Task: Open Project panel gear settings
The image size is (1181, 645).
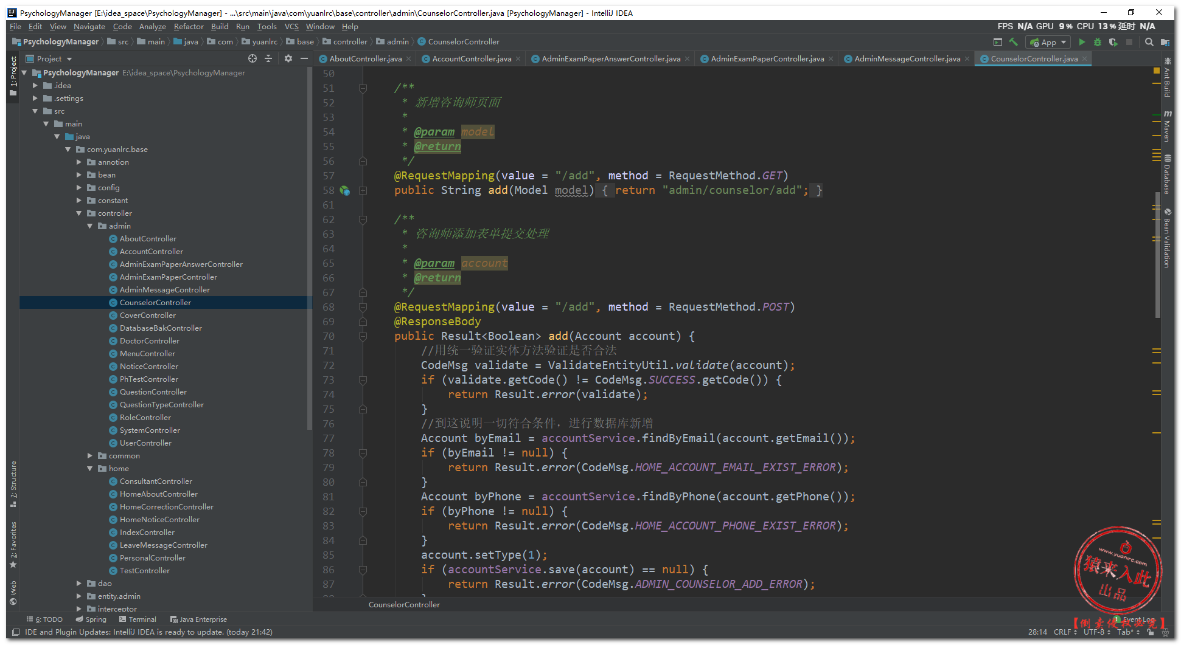Action: click(x=288, y=58)
